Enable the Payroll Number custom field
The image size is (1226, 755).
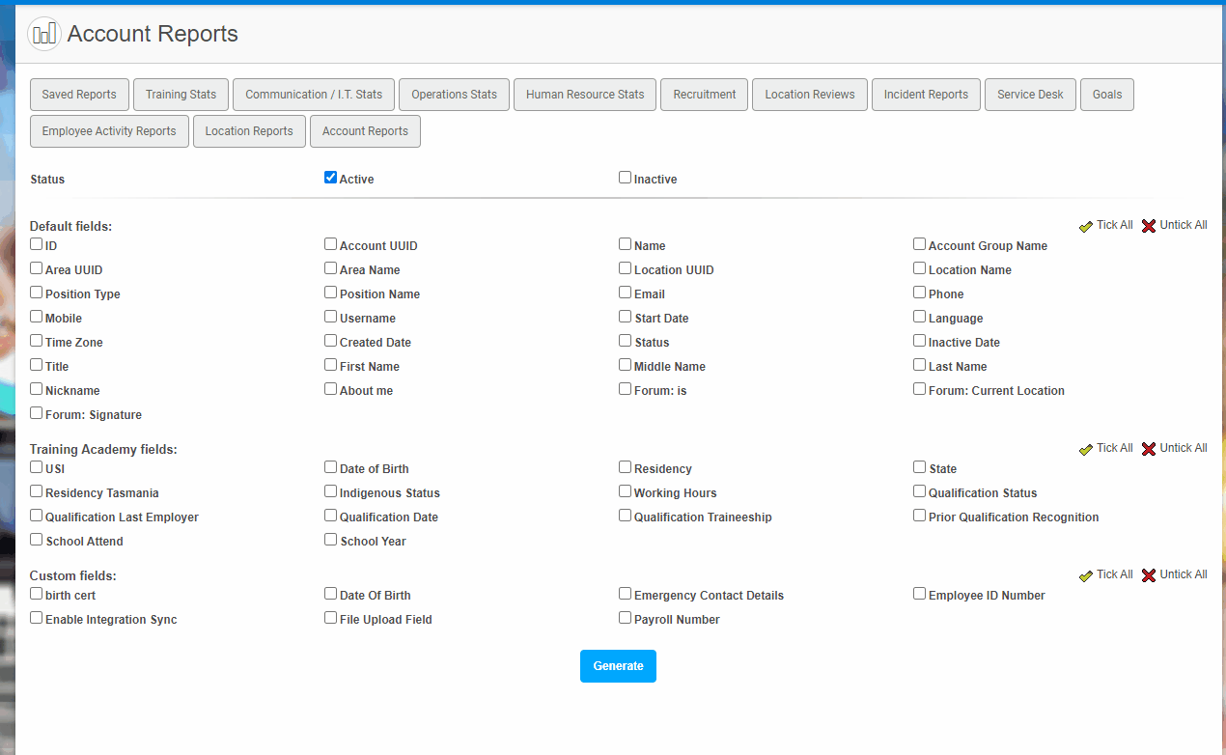pyautogui.click(x=625, y=617)
